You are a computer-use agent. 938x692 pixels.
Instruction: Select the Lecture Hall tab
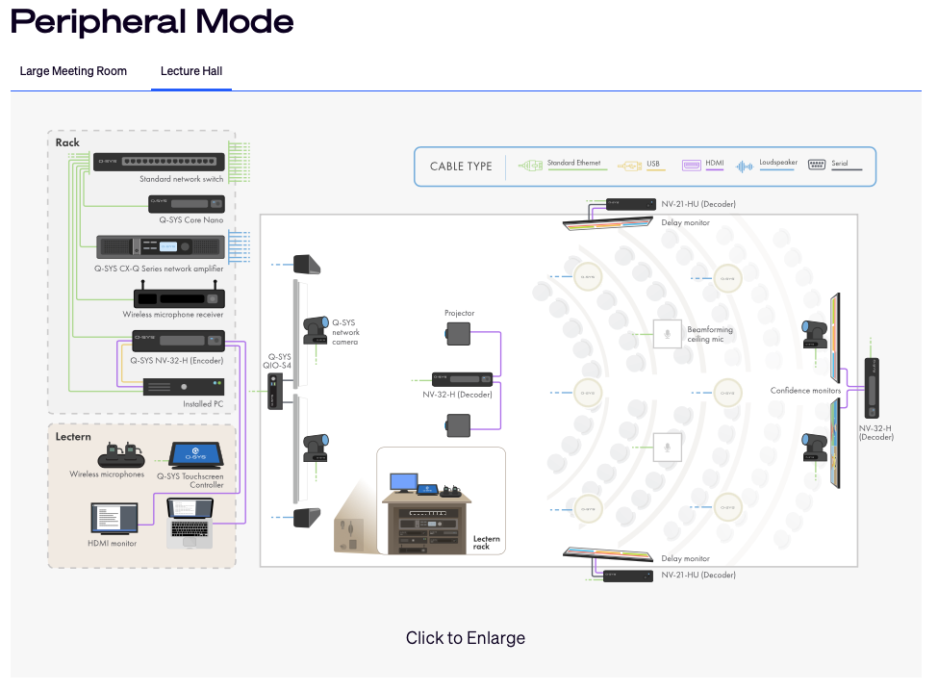pyautogui.click(x=191, y=71)
